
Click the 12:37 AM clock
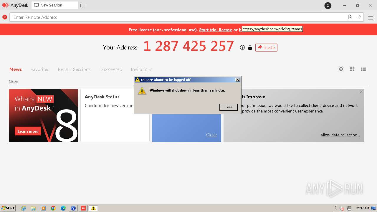[362, 208]
